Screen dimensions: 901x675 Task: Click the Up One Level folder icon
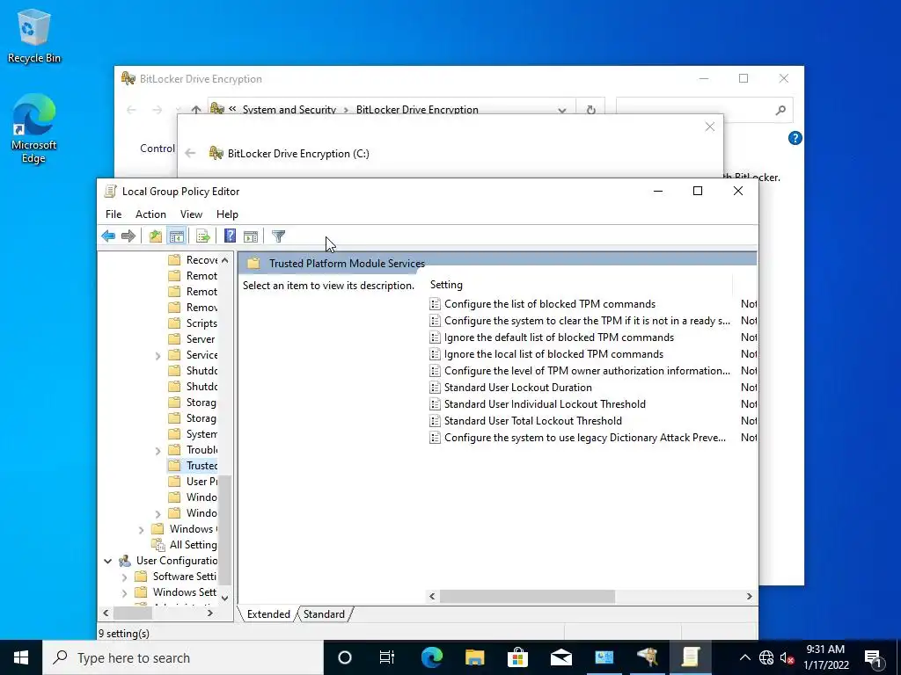(x=155, y=236)
